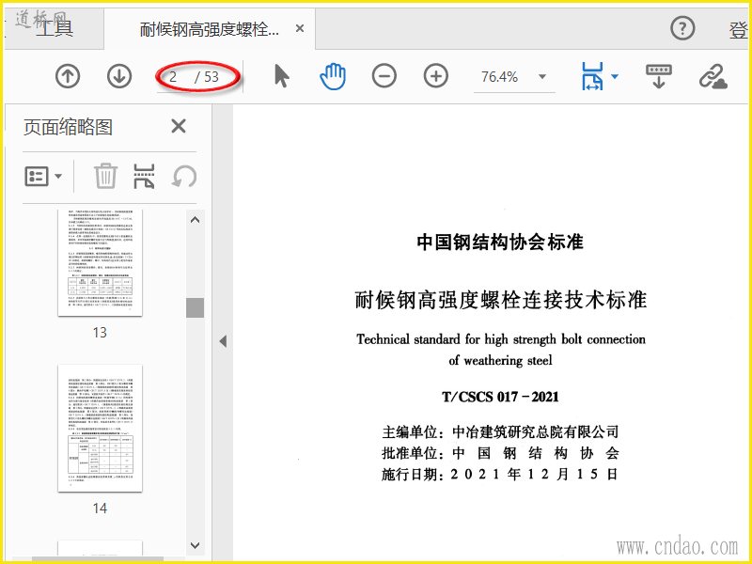
Task: Zoom out with the minus button
Action: pos(384,76)
